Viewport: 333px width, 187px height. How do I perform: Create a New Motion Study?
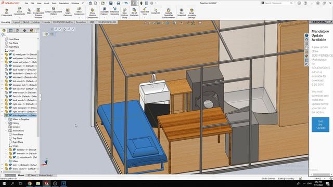pyautogui.click(x=125, y=14)
